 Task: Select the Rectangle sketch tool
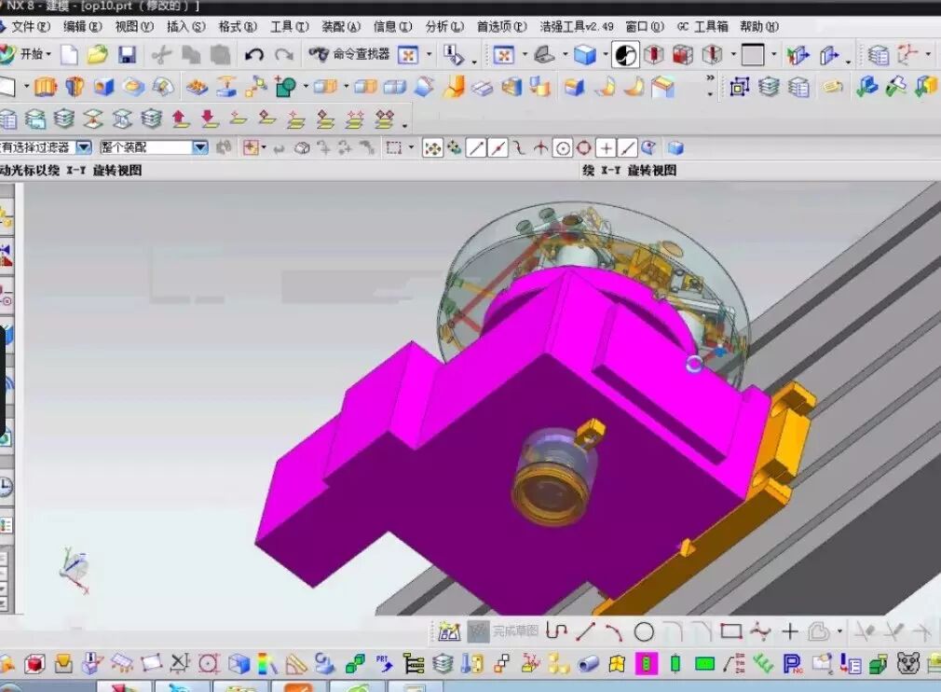pos(731,632)
